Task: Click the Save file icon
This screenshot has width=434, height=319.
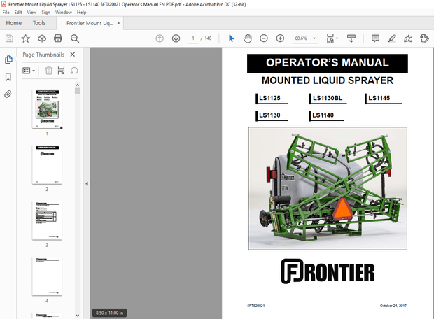Action: (x=9, y=38)
